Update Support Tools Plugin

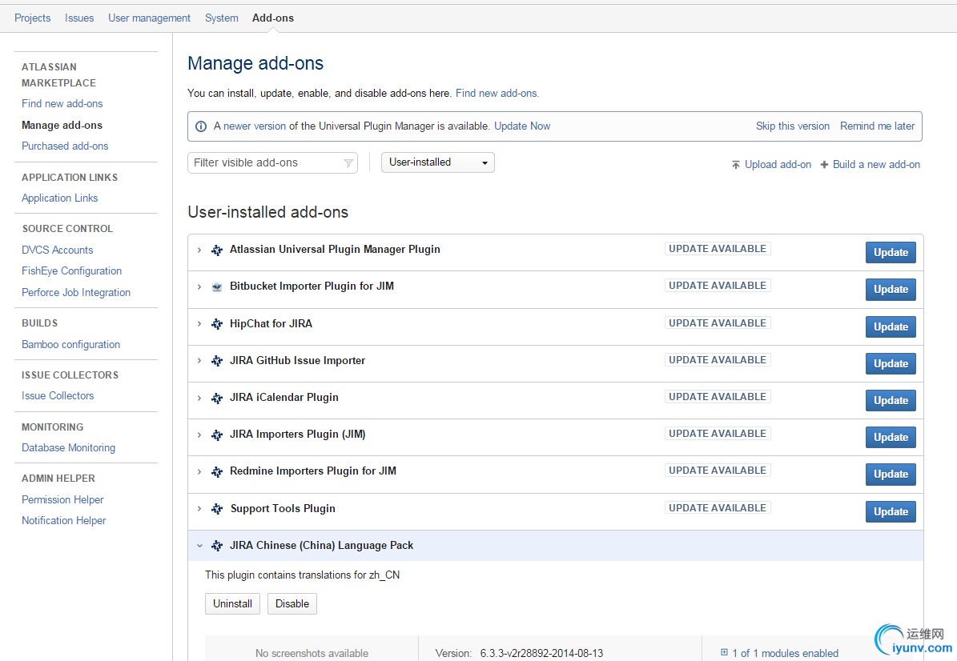pos(891,511)
